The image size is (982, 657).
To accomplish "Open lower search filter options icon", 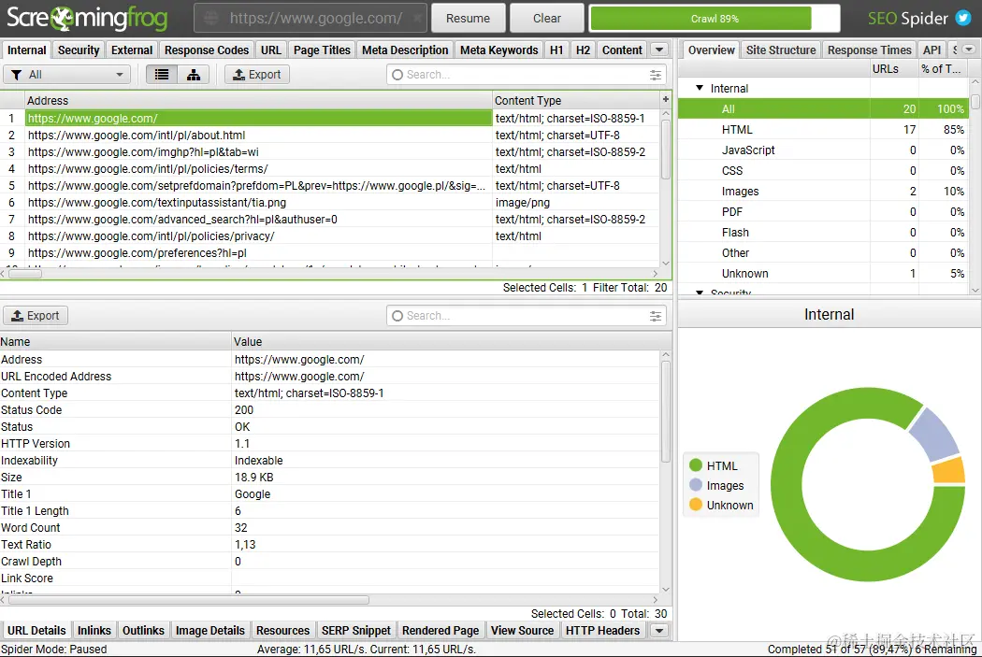I will pos(655,316).
